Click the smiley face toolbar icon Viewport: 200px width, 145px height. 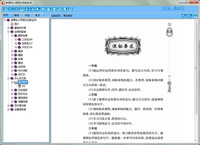click(70, 9)
